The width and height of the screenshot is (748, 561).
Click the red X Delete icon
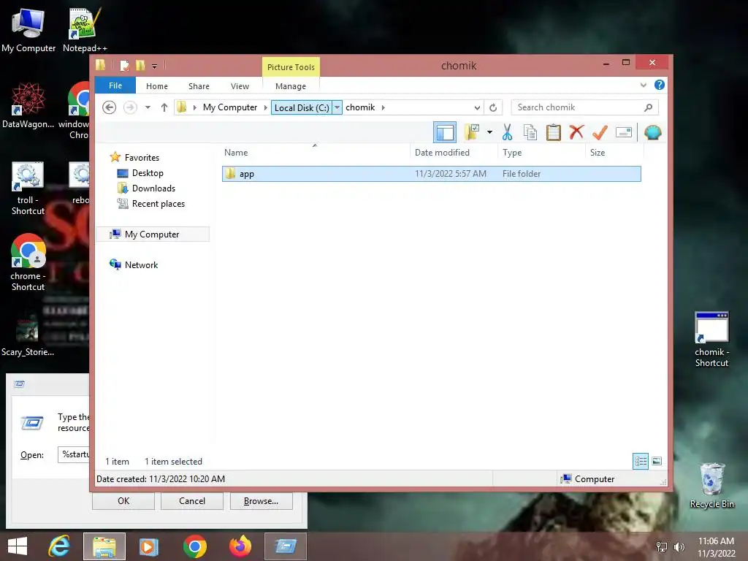click(x=576, y=132)
